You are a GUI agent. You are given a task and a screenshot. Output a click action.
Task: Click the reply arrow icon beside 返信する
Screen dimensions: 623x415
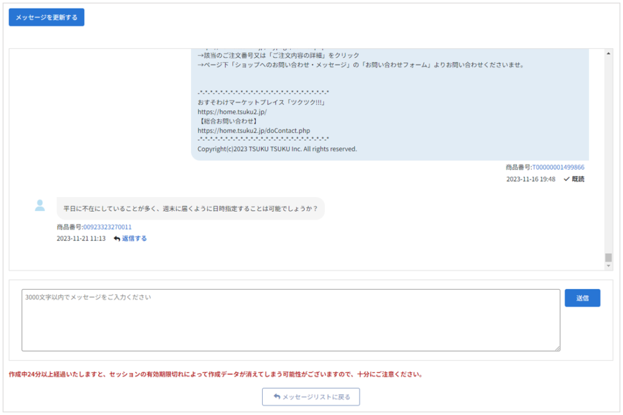117,239
